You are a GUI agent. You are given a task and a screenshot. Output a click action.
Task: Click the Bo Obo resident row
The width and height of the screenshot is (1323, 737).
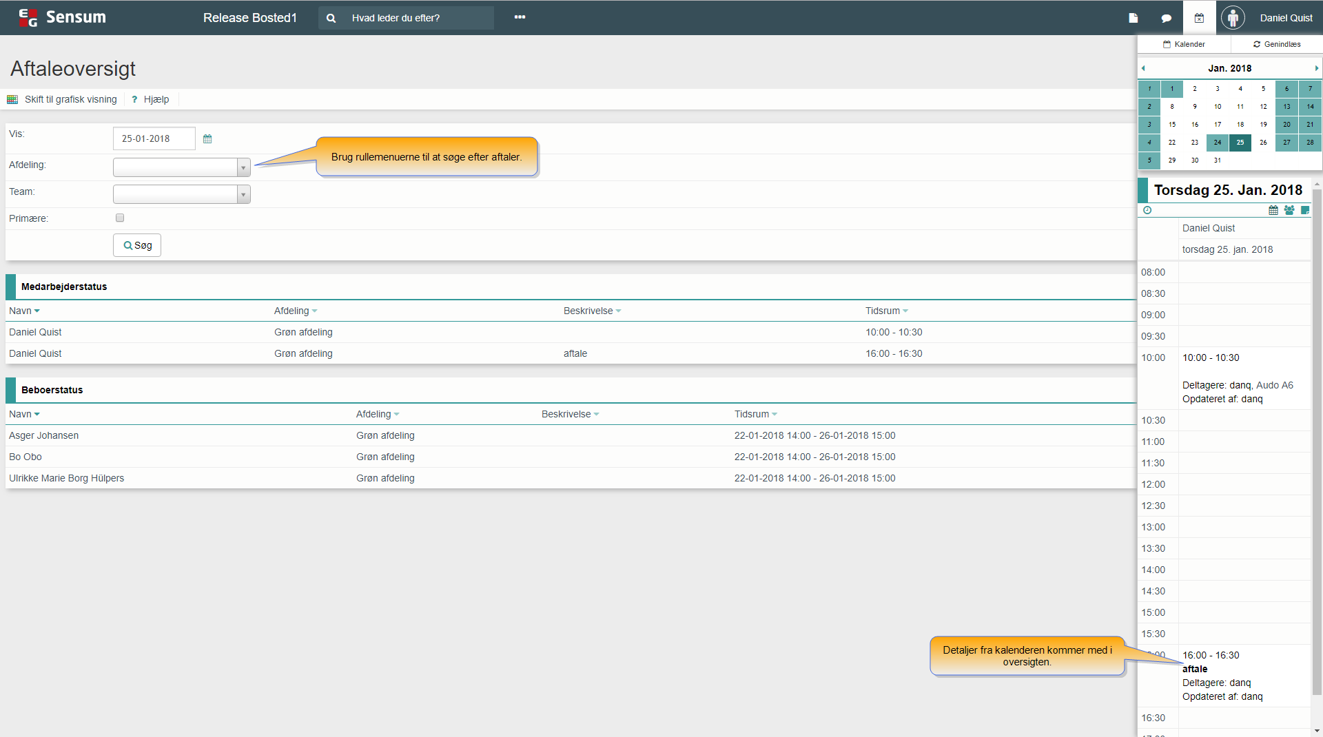[571, 457]
